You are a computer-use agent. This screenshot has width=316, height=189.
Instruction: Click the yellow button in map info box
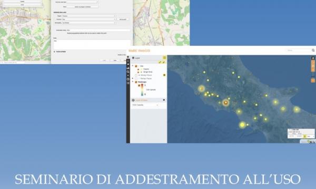click(305, 136)
